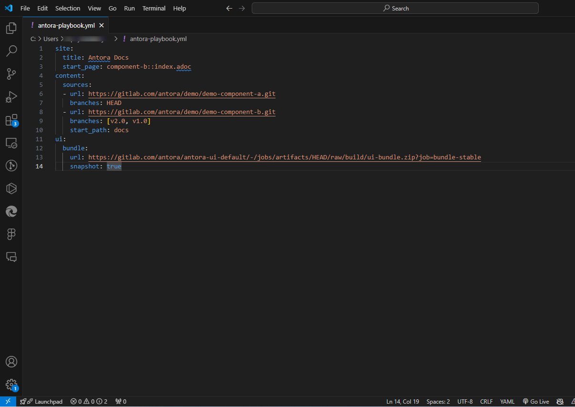
Task: Close the antora-playbook.yml tab
Action: click(102, 25)
